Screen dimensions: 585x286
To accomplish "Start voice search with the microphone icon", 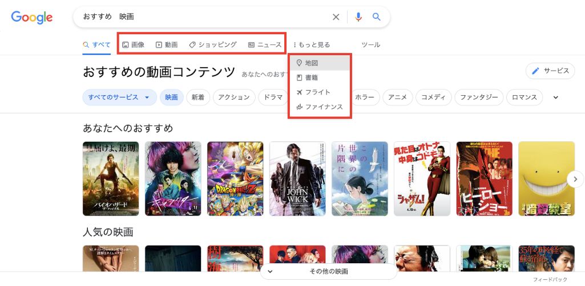I will click(x=358, y=17).
